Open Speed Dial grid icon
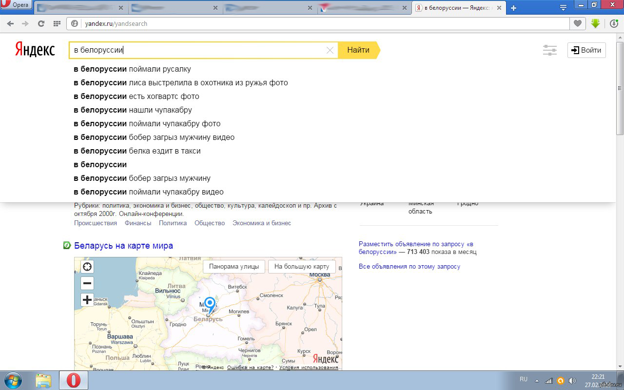The width and height of the screenshot is (624, 390). [x=57, y=23]
